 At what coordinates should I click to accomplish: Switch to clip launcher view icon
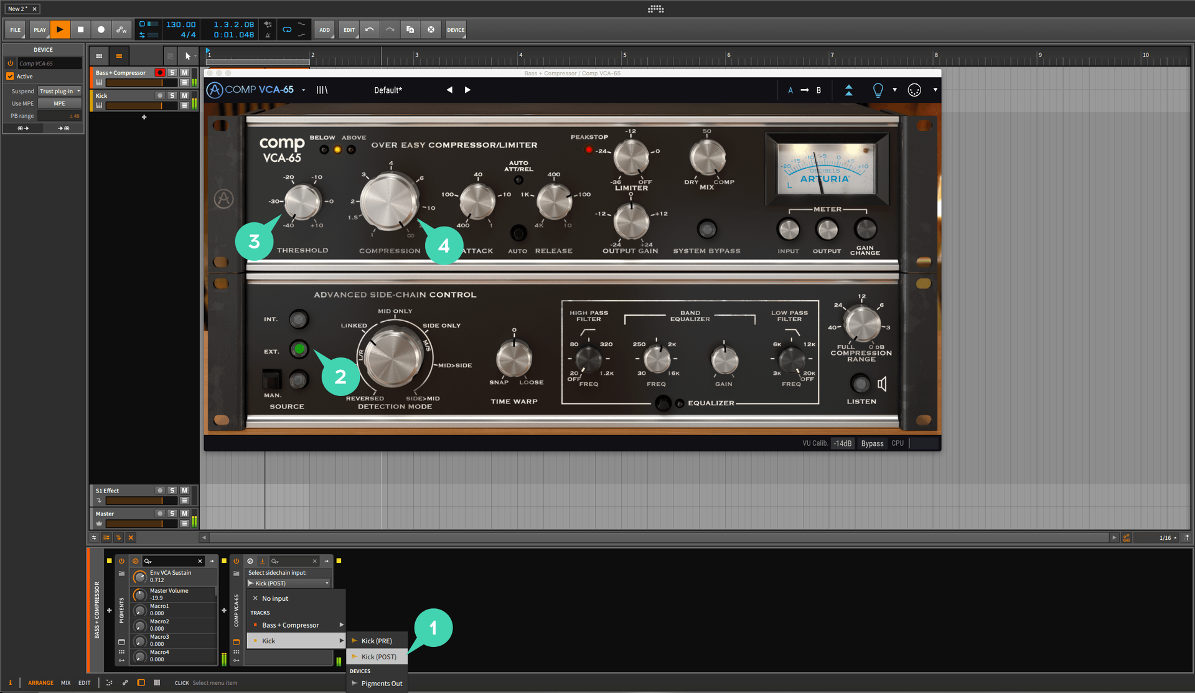tap(99, 56)
